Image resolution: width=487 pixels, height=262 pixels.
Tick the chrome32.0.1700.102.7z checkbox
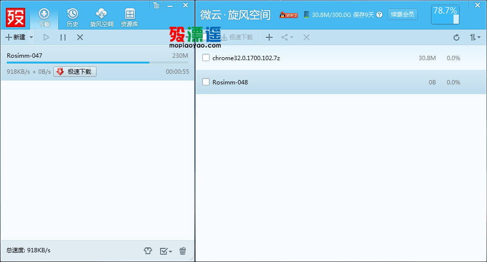(x=206, y=58)
